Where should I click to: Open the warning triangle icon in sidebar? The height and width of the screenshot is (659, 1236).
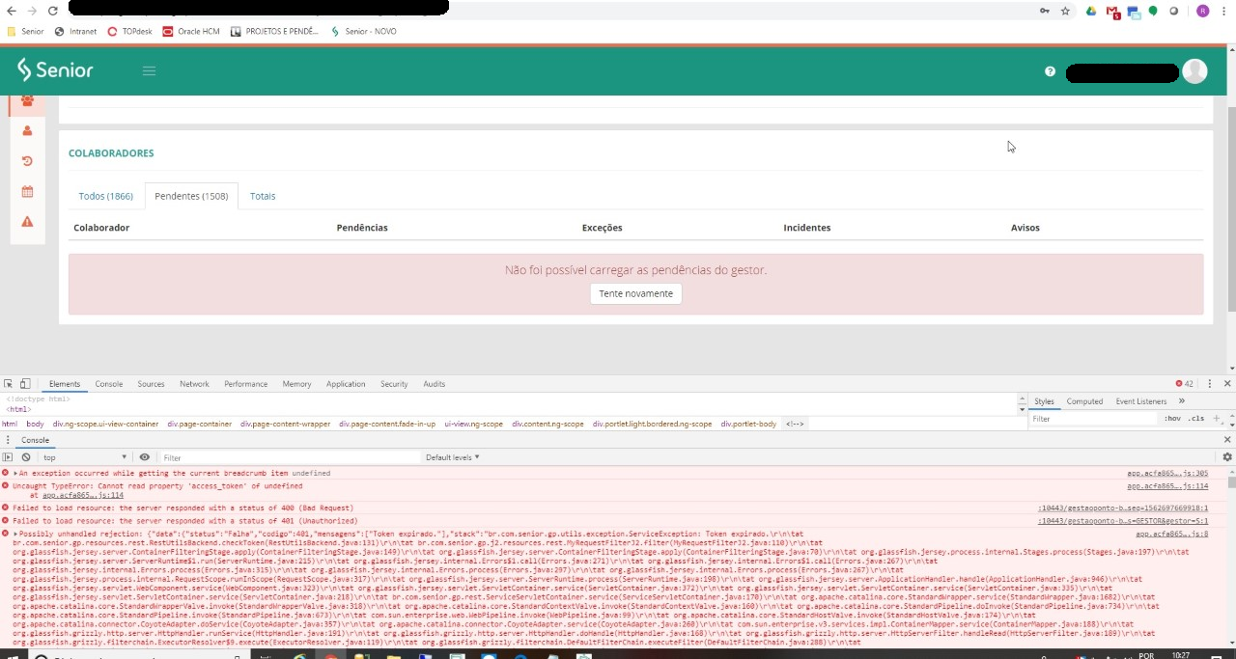pyautogui.click(x=27, y=222)
